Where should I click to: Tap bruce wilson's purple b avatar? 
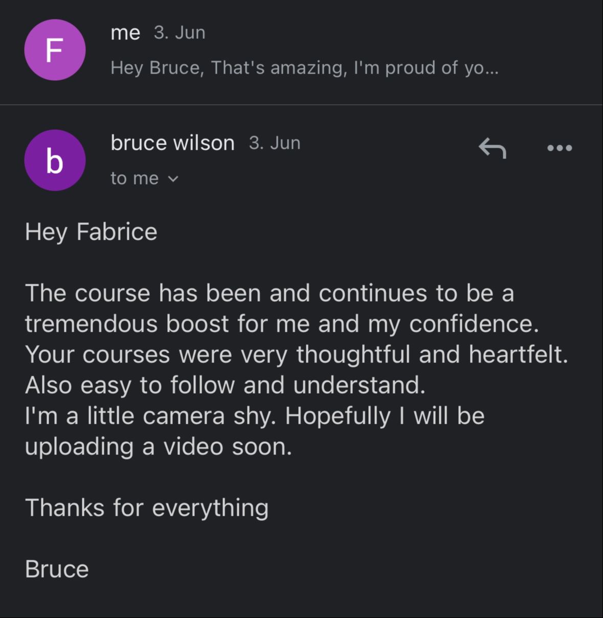[55, 161]
